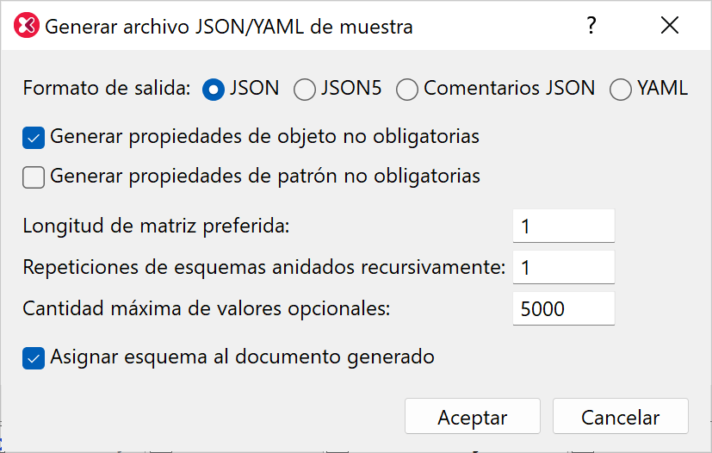Choose JSON5 as output format
This screenshot has width=712, height=453.
305,89
